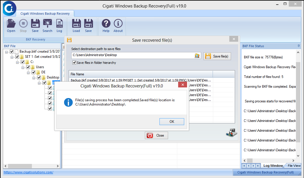Uncheck the C: drive checkbox
Screen dimensions: 304x178
click(22, 62)
